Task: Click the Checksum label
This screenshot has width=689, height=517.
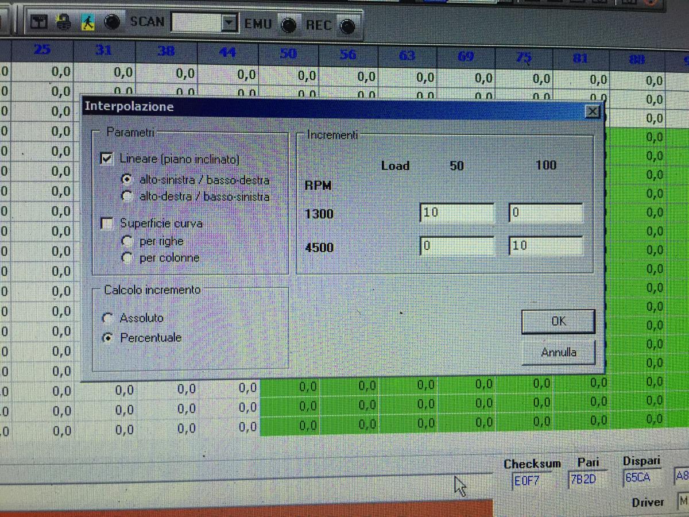Action: click(532, 464)
